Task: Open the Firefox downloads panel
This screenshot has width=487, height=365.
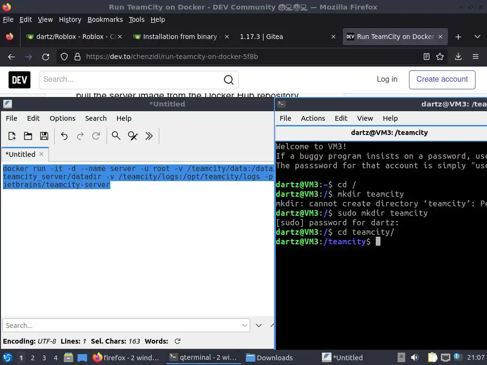Action: pos(458,57)
